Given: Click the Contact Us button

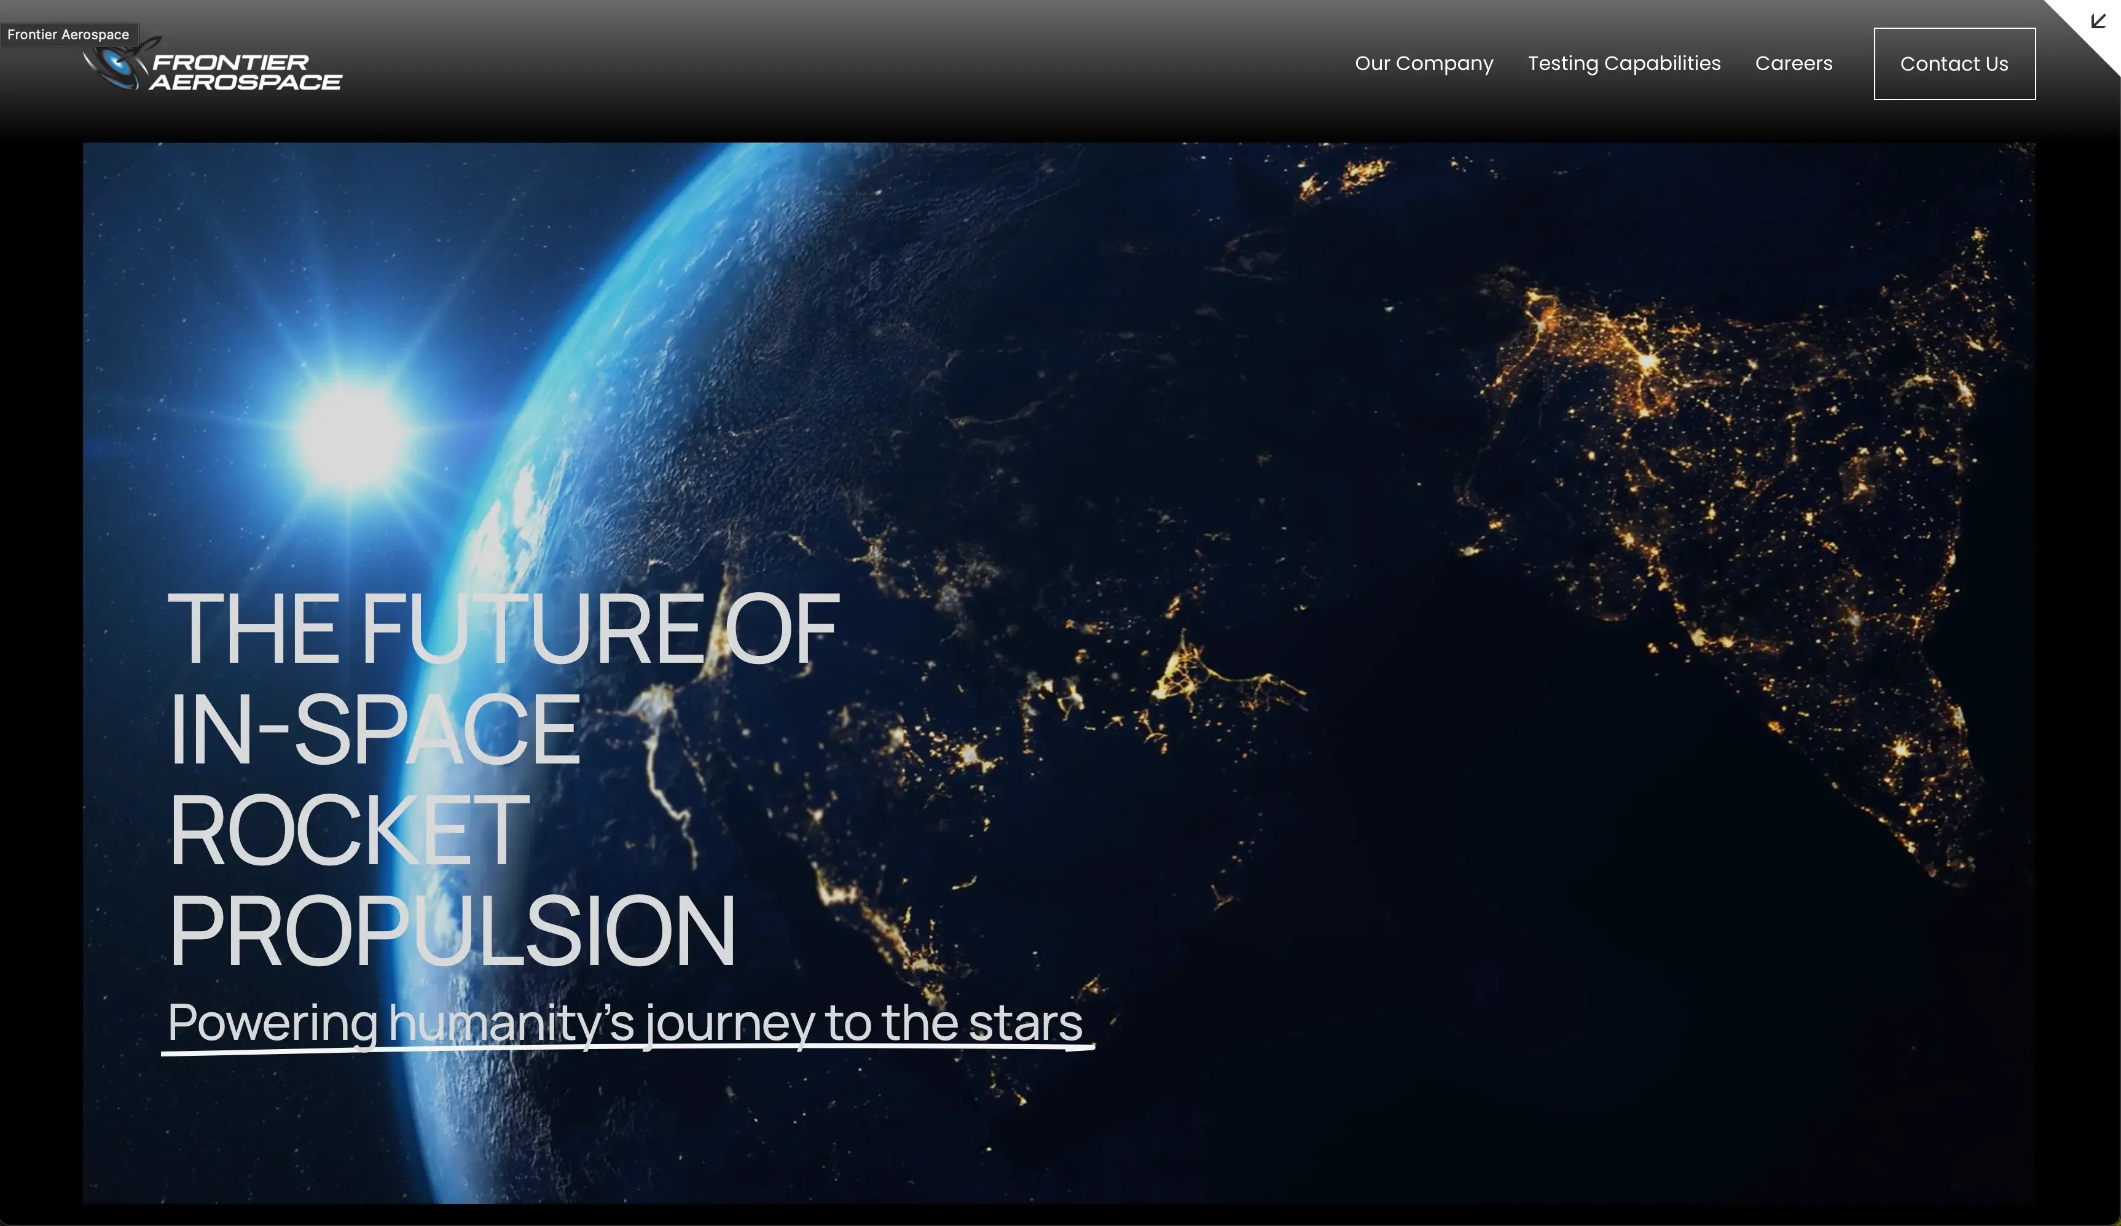Looking at the screenshot, I should 1954,63.
